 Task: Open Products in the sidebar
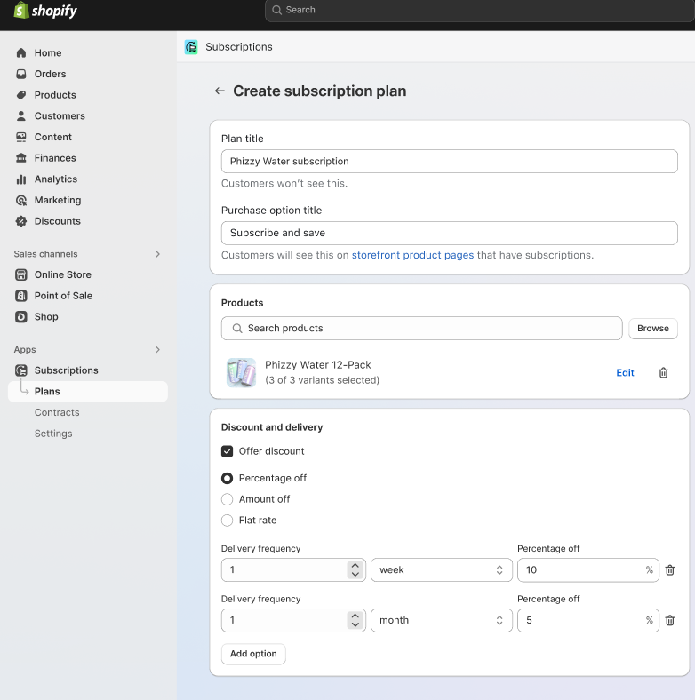pos(55,95)
